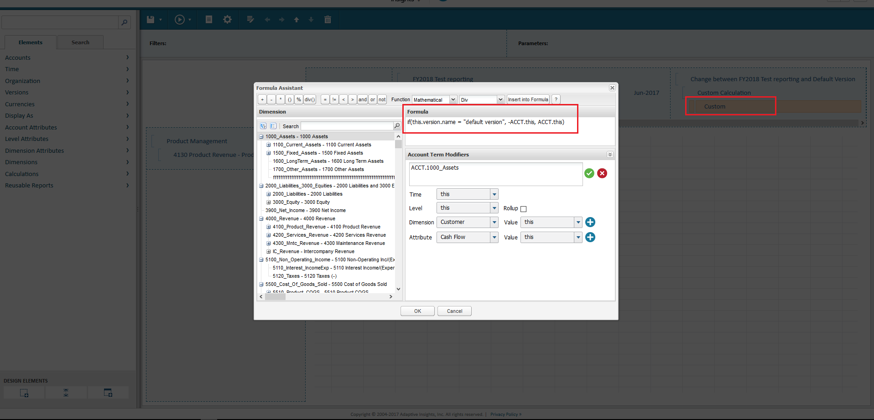Click the div() operator button

[310, 99]
